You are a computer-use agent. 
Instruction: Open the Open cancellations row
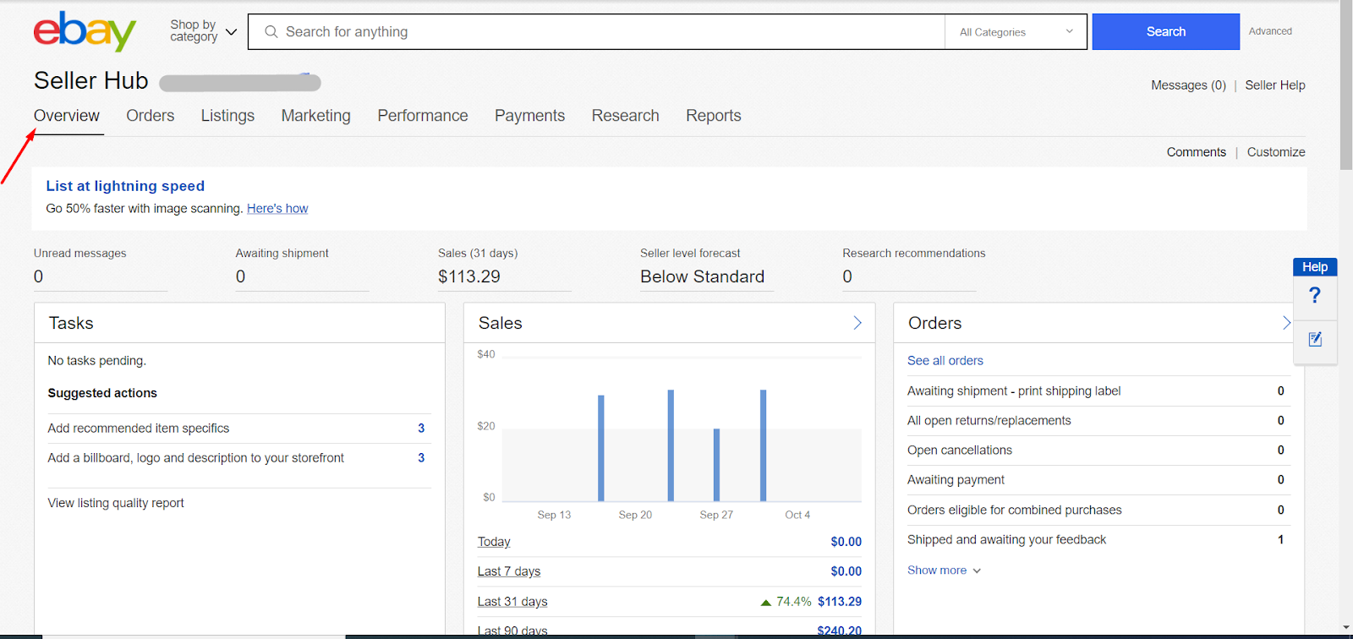pyautogui.click(x=1098, y=451)
